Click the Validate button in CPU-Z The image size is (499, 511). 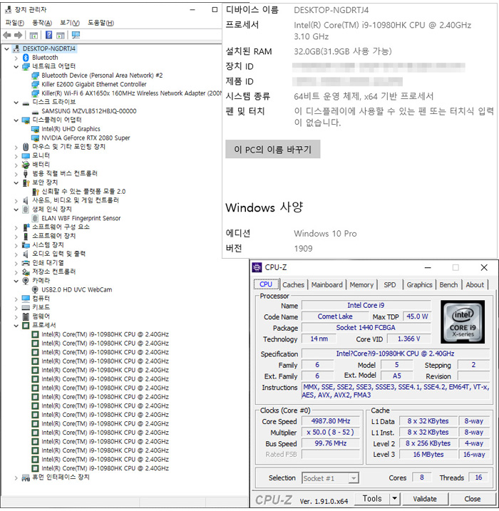[425, 499]
